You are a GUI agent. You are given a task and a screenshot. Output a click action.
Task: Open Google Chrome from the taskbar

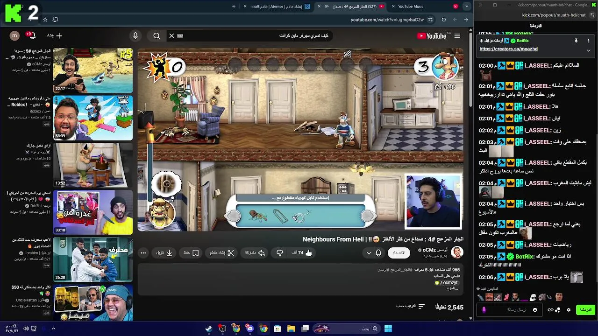[263, 329]
